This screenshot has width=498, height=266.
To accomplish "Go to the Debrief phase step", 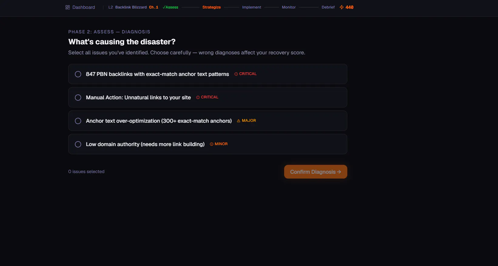I will 328,7.
